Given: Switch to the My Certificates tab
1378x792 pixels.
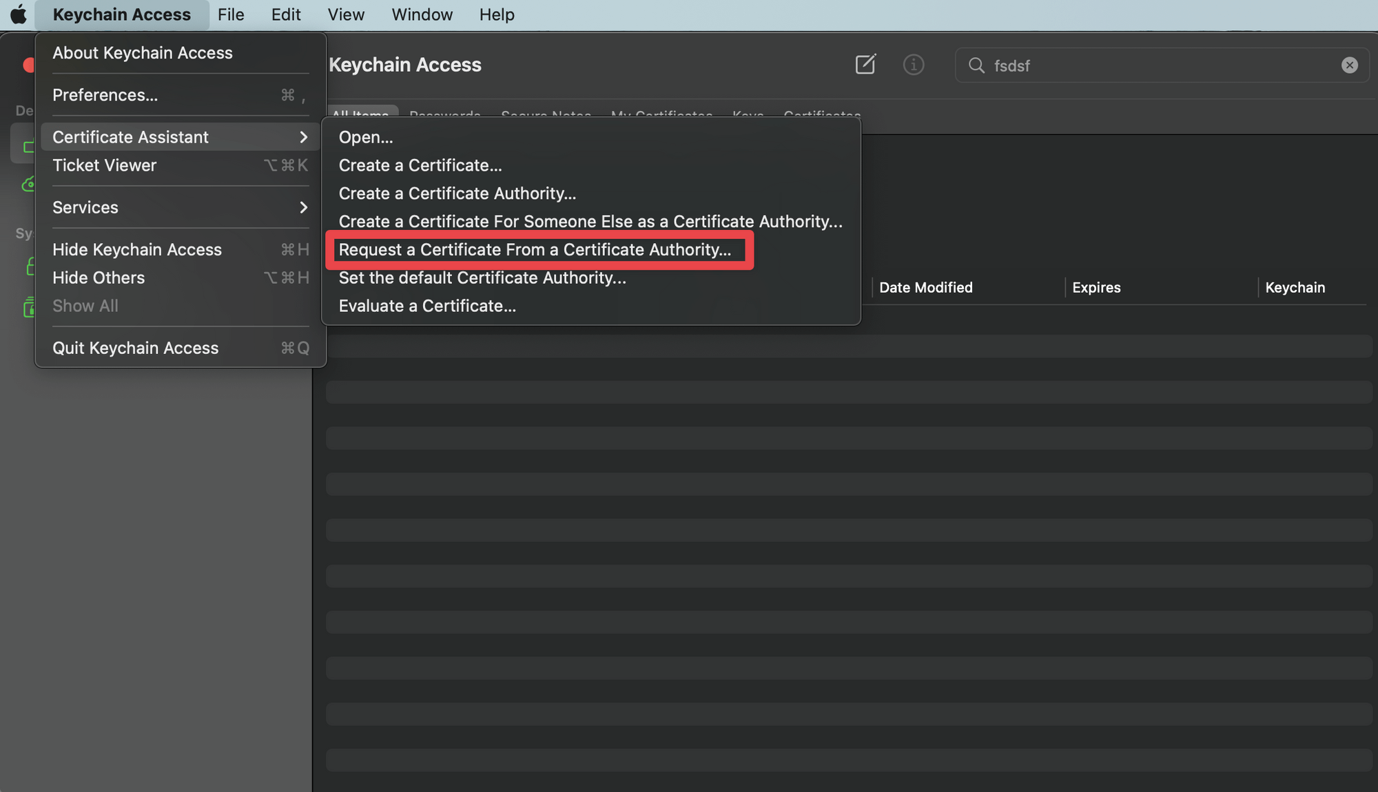Looking at the screenshot, I should [x=661, y=116].
